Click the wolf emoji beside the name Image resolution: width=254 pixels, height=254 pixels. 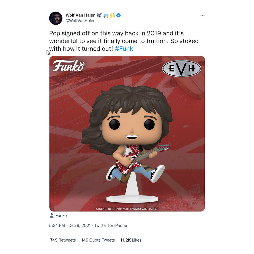tap(99, 15)
